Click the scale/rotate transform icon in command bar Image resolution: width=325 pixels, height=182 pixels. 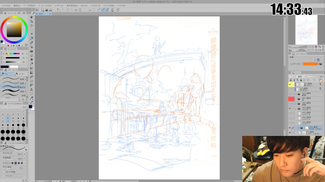(80, 10)
